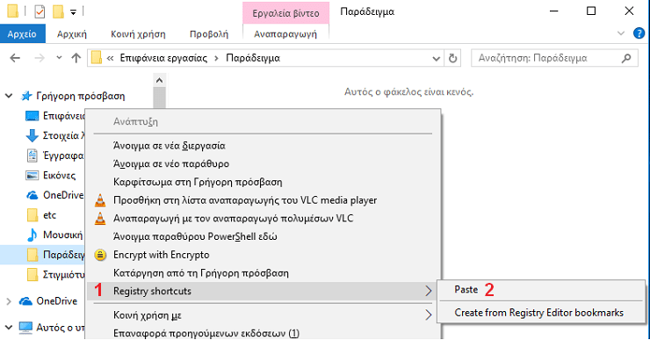Go up one folder level

(76, 58)
